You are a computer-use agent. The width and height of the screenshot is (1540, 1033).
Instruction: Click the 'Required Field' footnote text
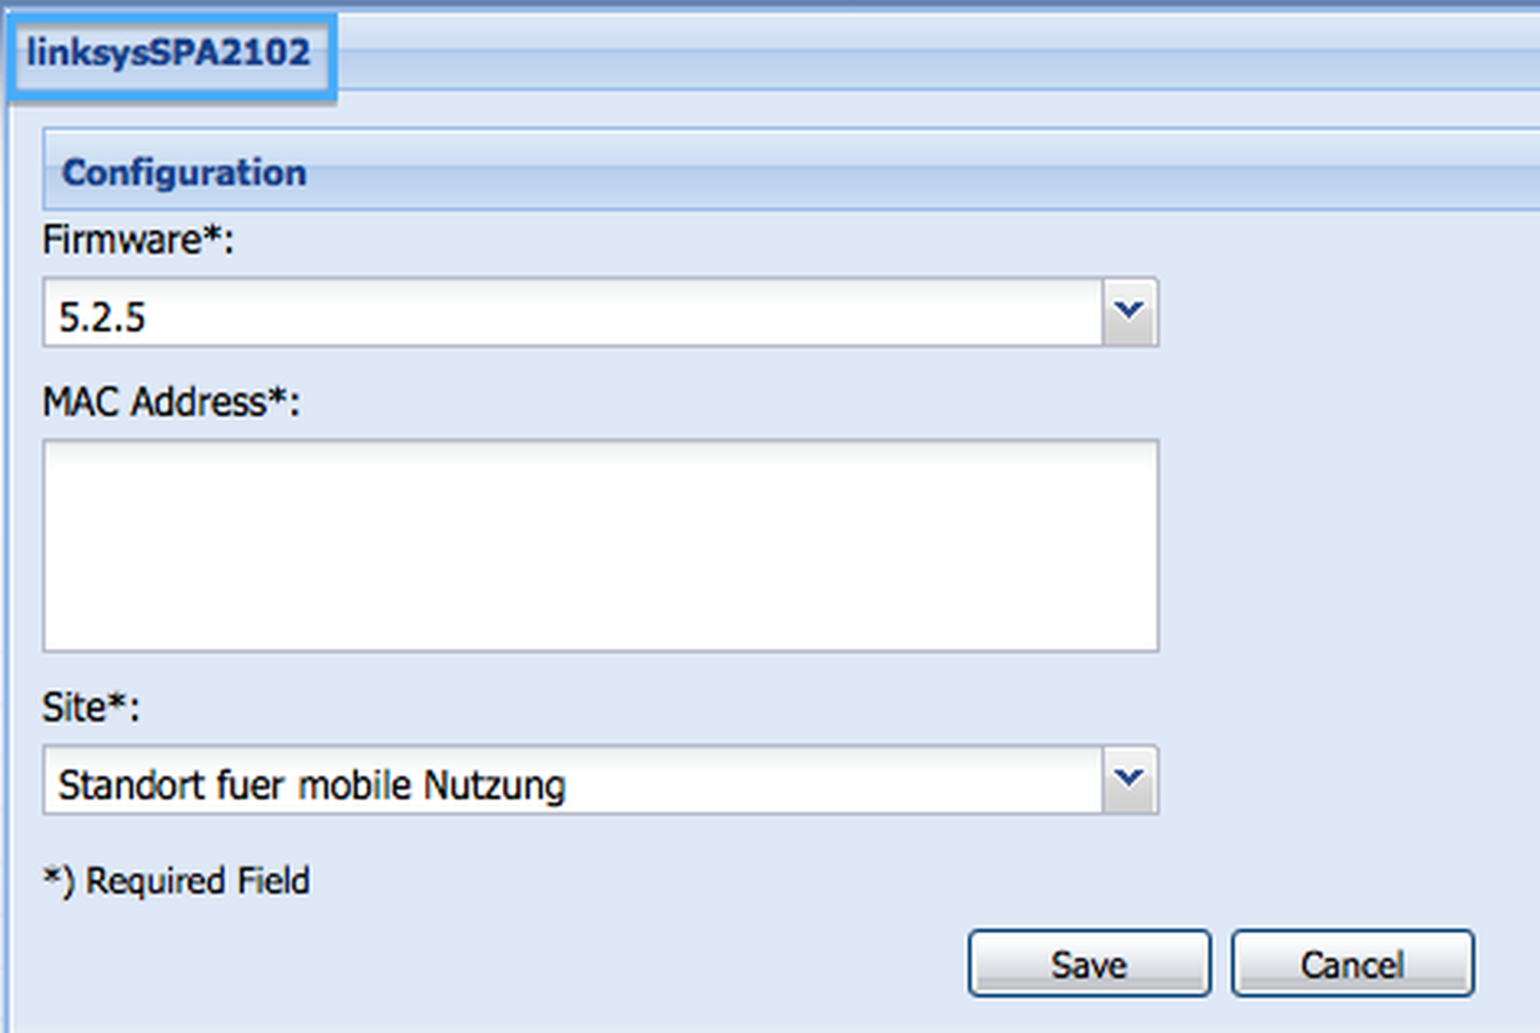click(x=197, y=881)
